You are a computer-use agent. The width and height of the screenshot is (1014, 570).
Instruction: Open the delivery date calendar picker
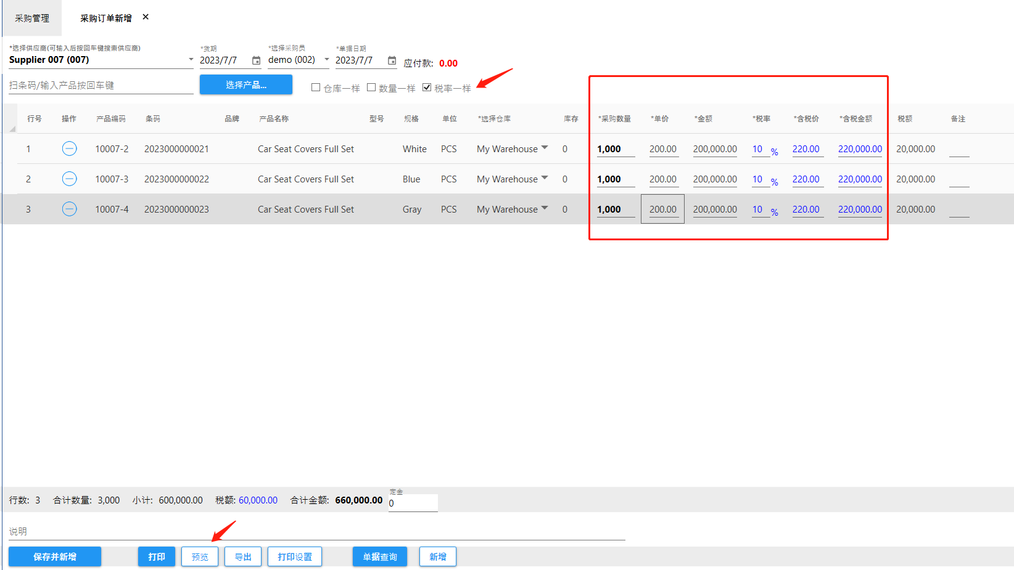tap(256, 60)
